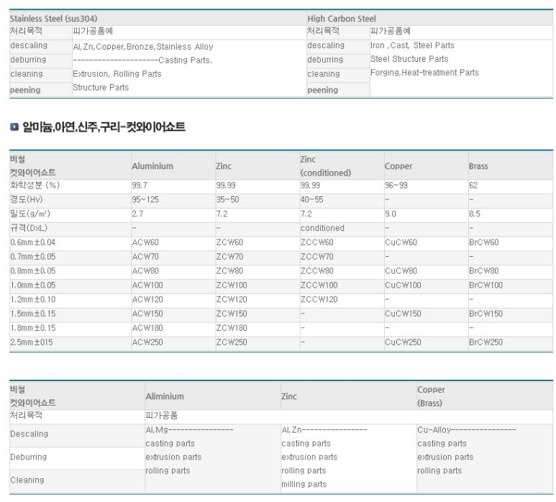This screenshot has height=502, width=556.
Task: Click 'Cu-Alloy' text in bottom table
Action: [434, 429]
